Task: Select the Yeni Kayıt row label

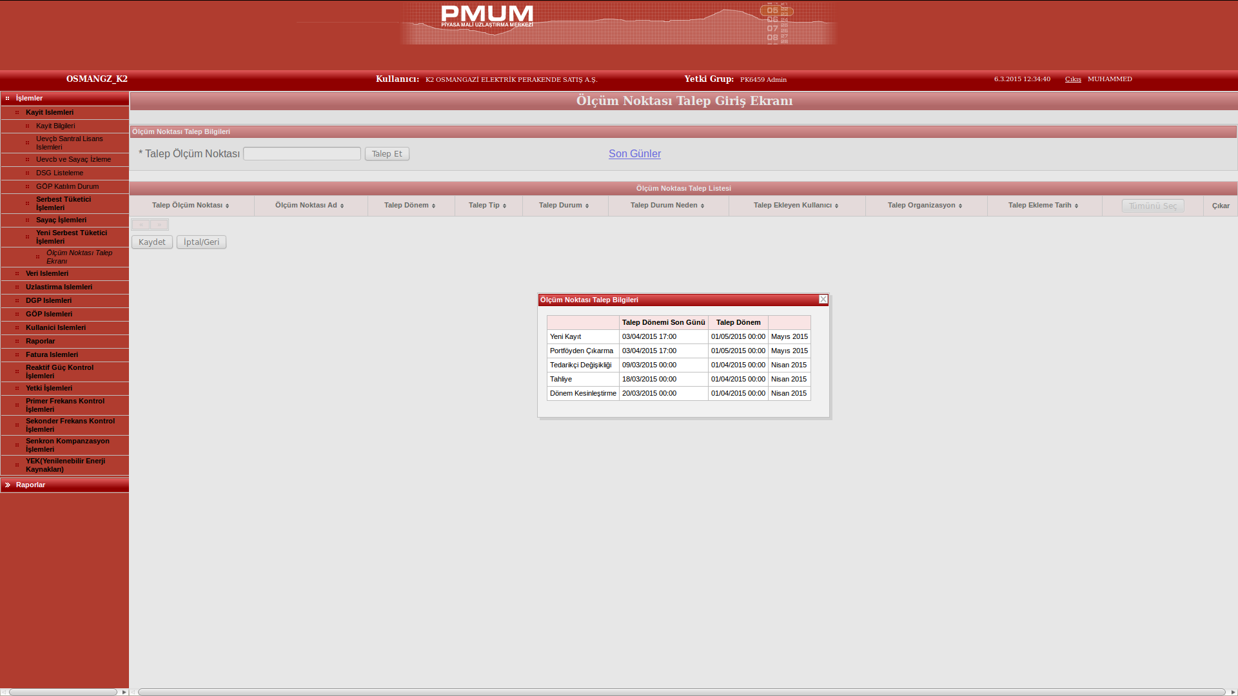Action: pos(565,337)
